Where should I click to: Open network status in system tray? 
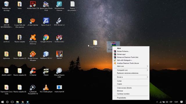[x=160, y=102]
